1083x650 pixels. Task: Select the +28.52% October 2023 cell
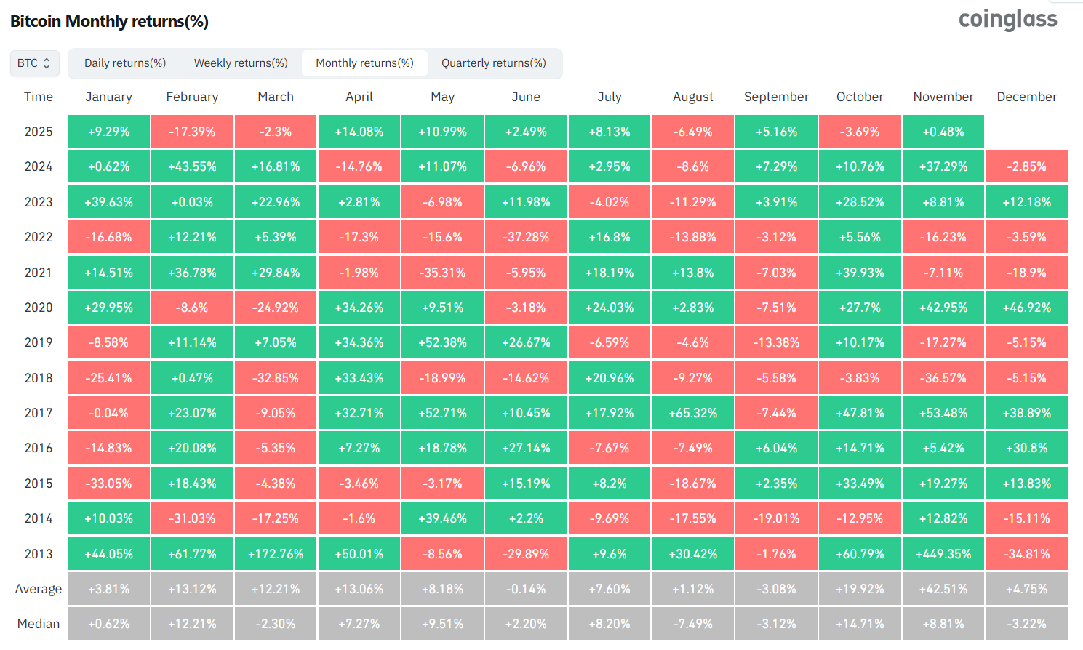(860, 202)
